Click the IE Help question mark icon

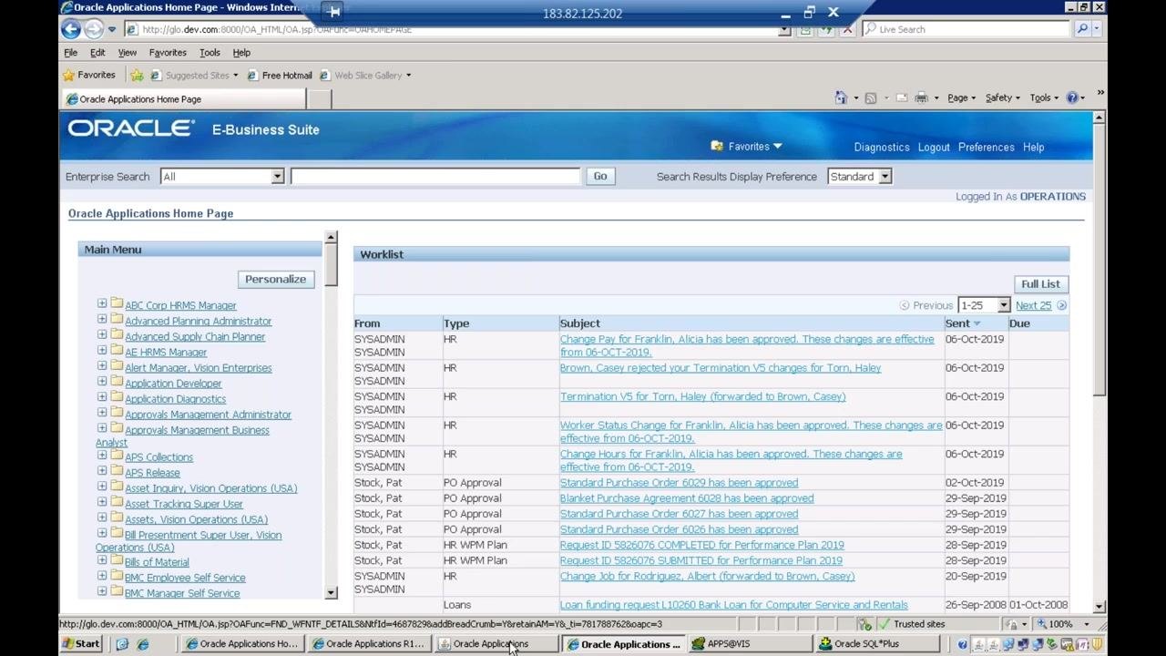coord(1072,97)
